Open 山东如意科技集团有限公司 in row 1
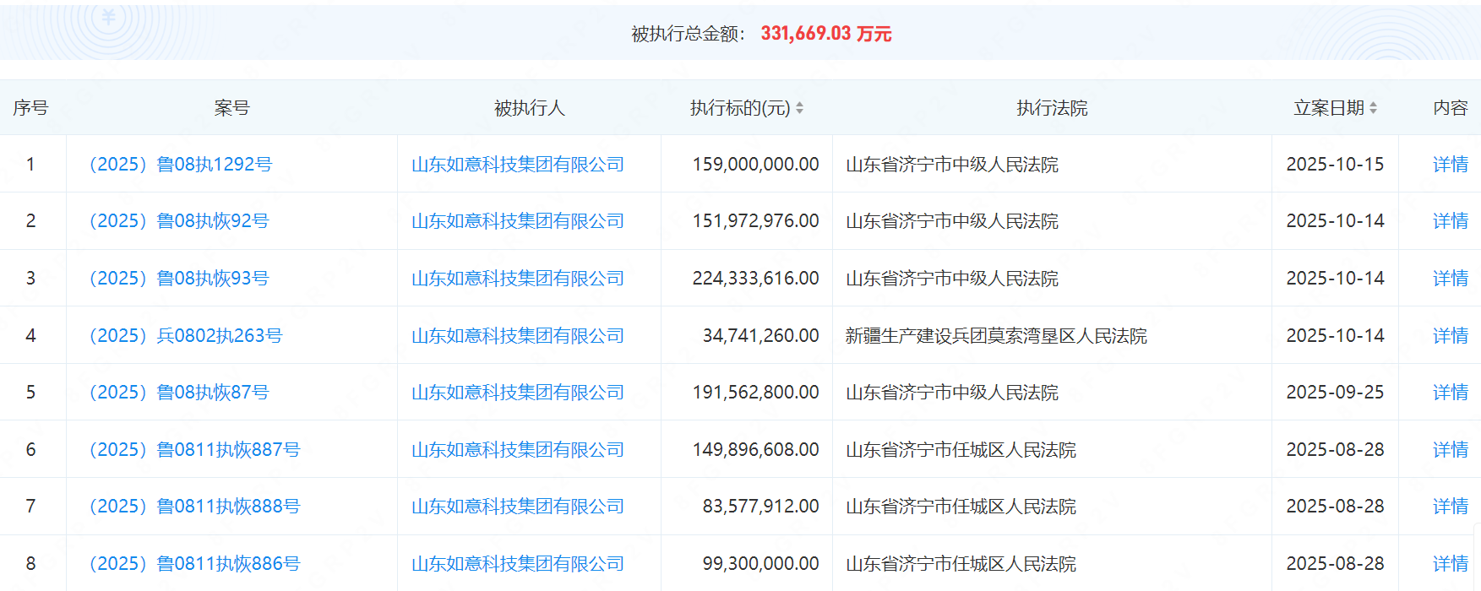The image size is (1481, 591). [518, 164]
